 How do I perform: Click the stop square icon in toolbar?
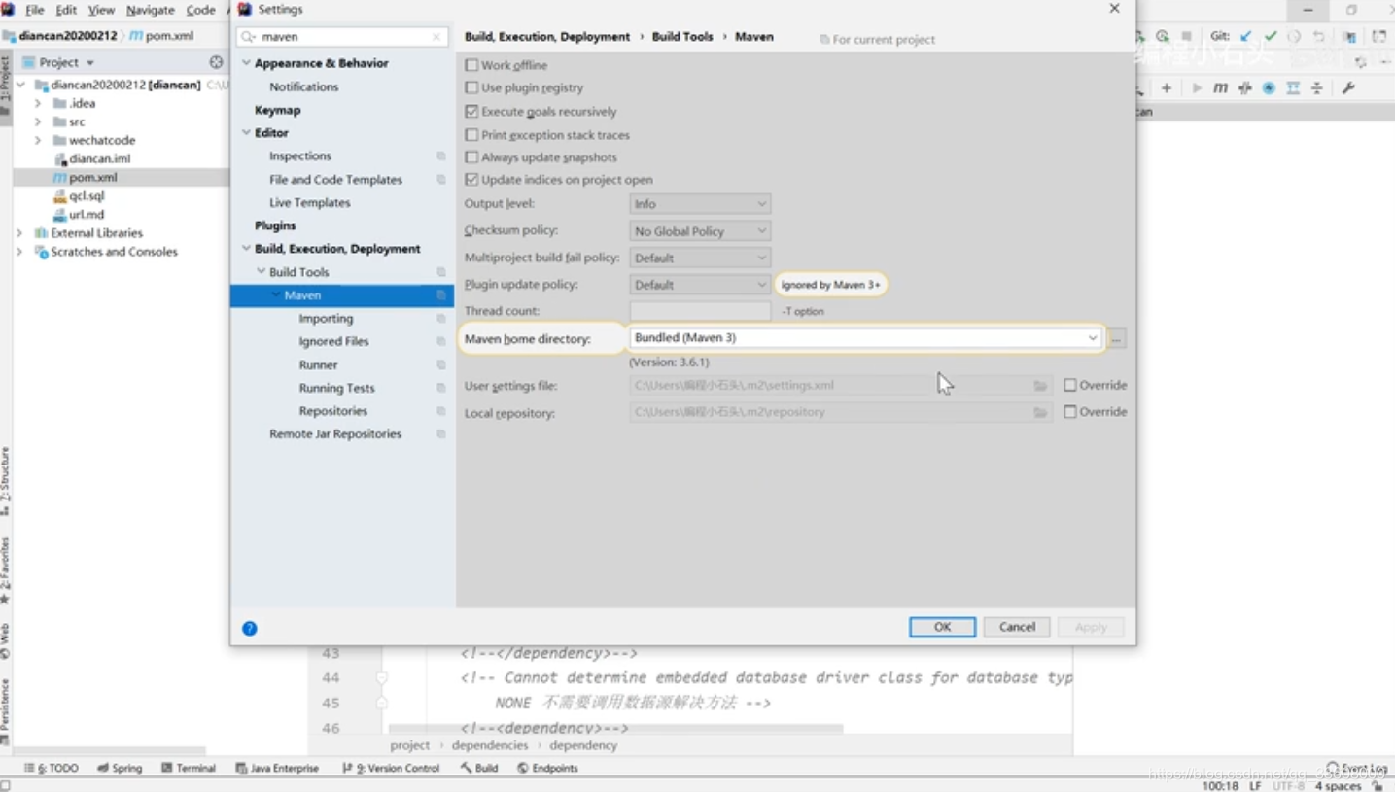click(1186, 36)
